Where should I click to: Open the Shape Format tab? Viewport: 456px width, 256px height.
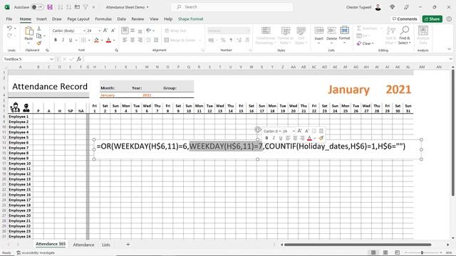click(x=190, y=19)
